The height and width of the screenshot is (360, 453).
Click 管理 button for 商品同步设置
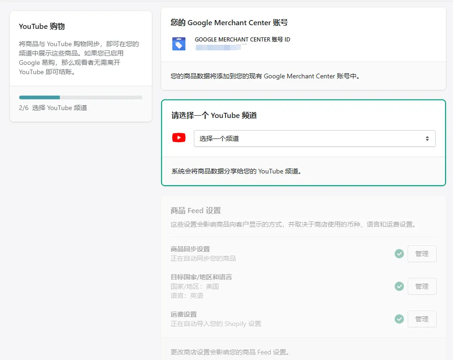pyautogui.click(x=422, y=254)
